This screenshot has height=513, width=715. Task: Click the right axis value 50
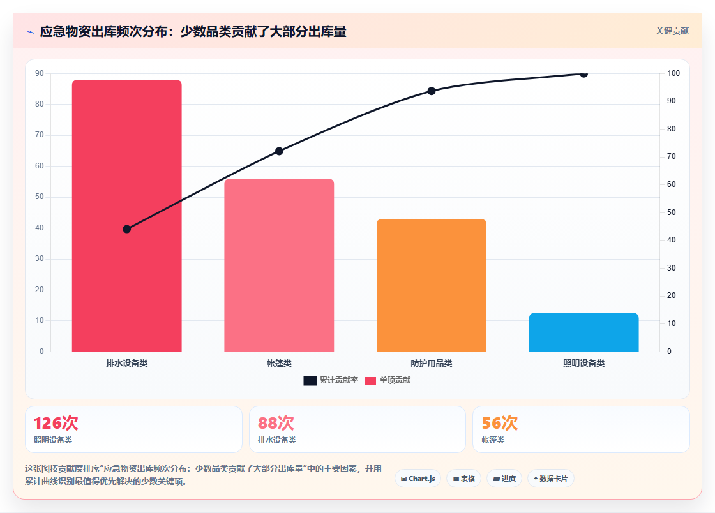tap(671, 212)
